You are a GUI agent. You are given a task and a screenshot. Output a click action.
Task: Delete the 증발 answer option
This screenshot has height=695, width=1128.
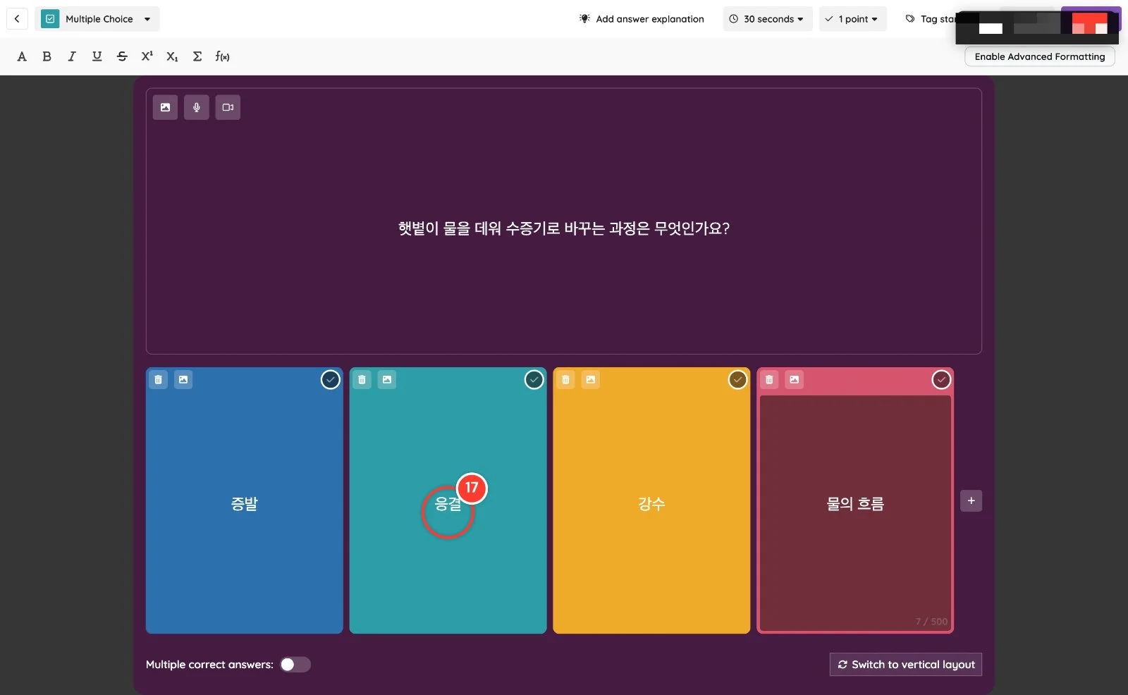click(158, 380)
